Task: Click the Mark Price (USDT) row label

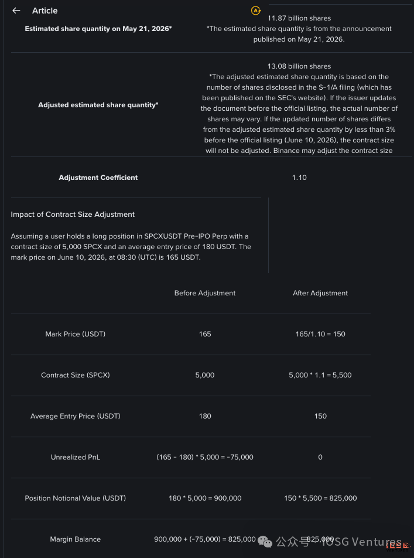Action: pos(76,334)
